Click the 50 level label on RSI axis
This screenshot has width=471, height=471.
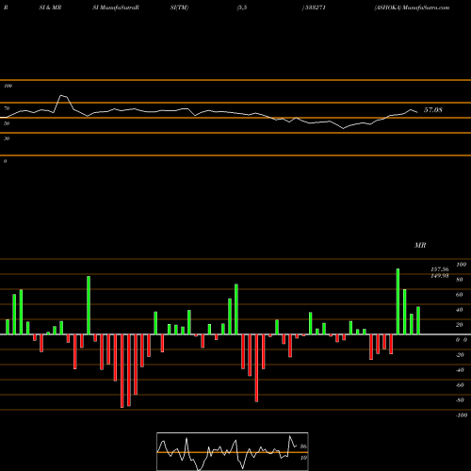pos(7,123)
